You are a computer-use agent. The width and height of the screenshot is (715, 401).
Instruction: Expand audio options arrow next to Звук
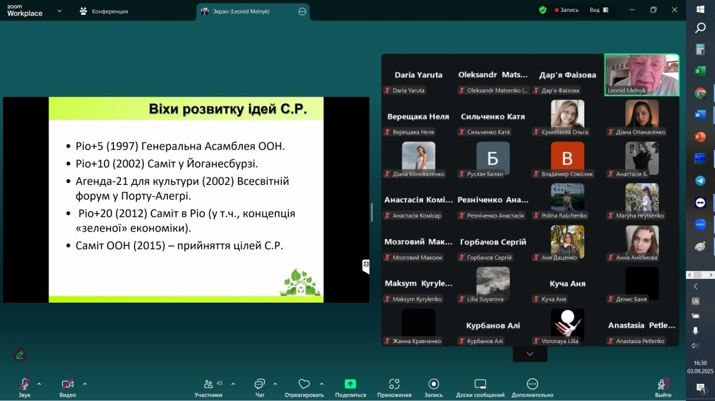(39, 384)
